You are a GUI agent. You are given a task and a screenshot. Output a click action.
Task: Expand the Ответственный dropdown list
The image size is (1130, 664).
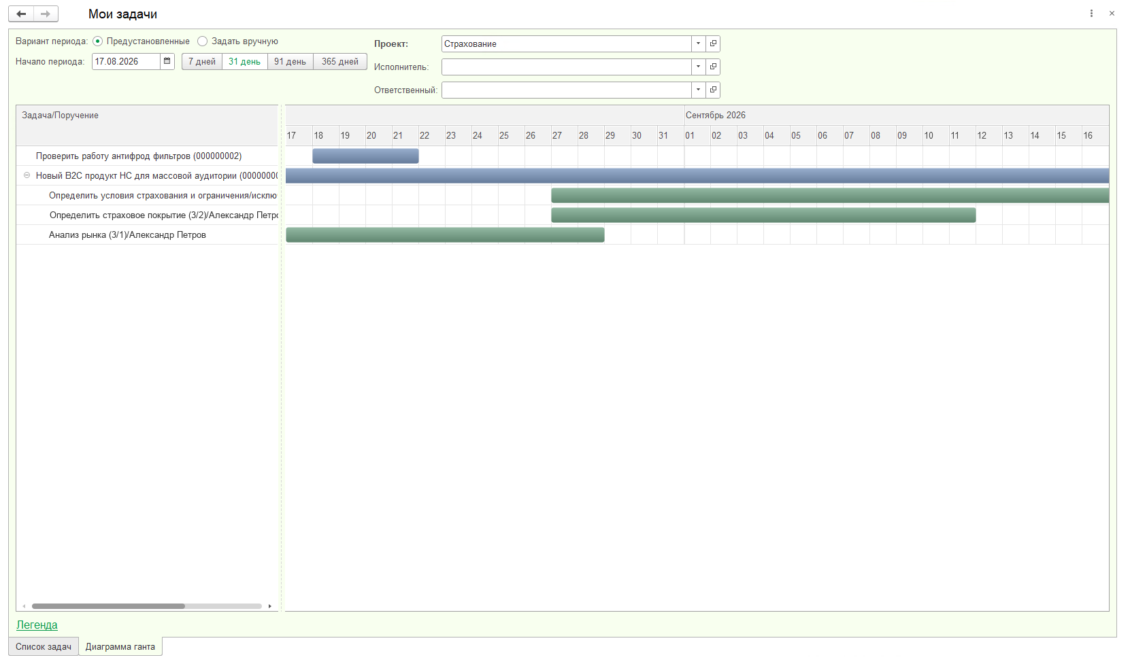(698, 90)
